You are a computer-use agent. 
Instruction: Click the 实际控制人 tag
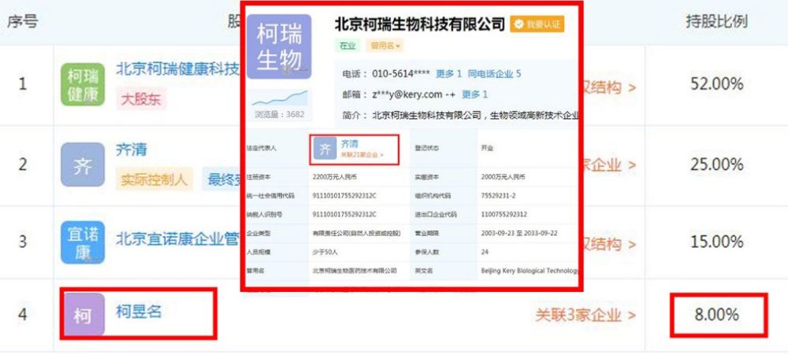click(x=154, y=179)
